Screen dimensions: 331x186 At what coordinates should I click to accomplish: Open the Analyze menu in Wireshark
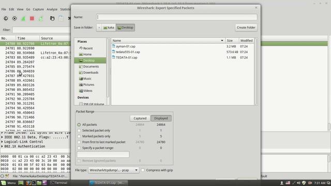coord(52,9)
